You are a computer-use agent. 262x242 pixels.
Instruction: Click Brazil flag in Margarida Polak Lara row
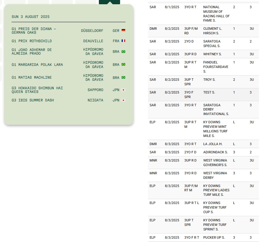tap(123, 64)
